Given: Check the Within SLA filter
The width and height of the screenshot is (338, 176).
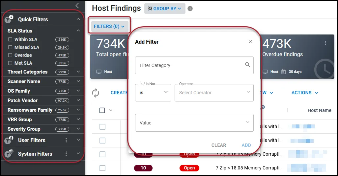Looking at the screenshot, I should tap(10, 39).
